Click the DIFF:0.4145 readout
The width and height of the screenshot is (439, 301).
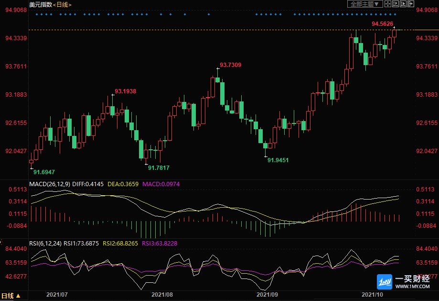click(88, 184)
